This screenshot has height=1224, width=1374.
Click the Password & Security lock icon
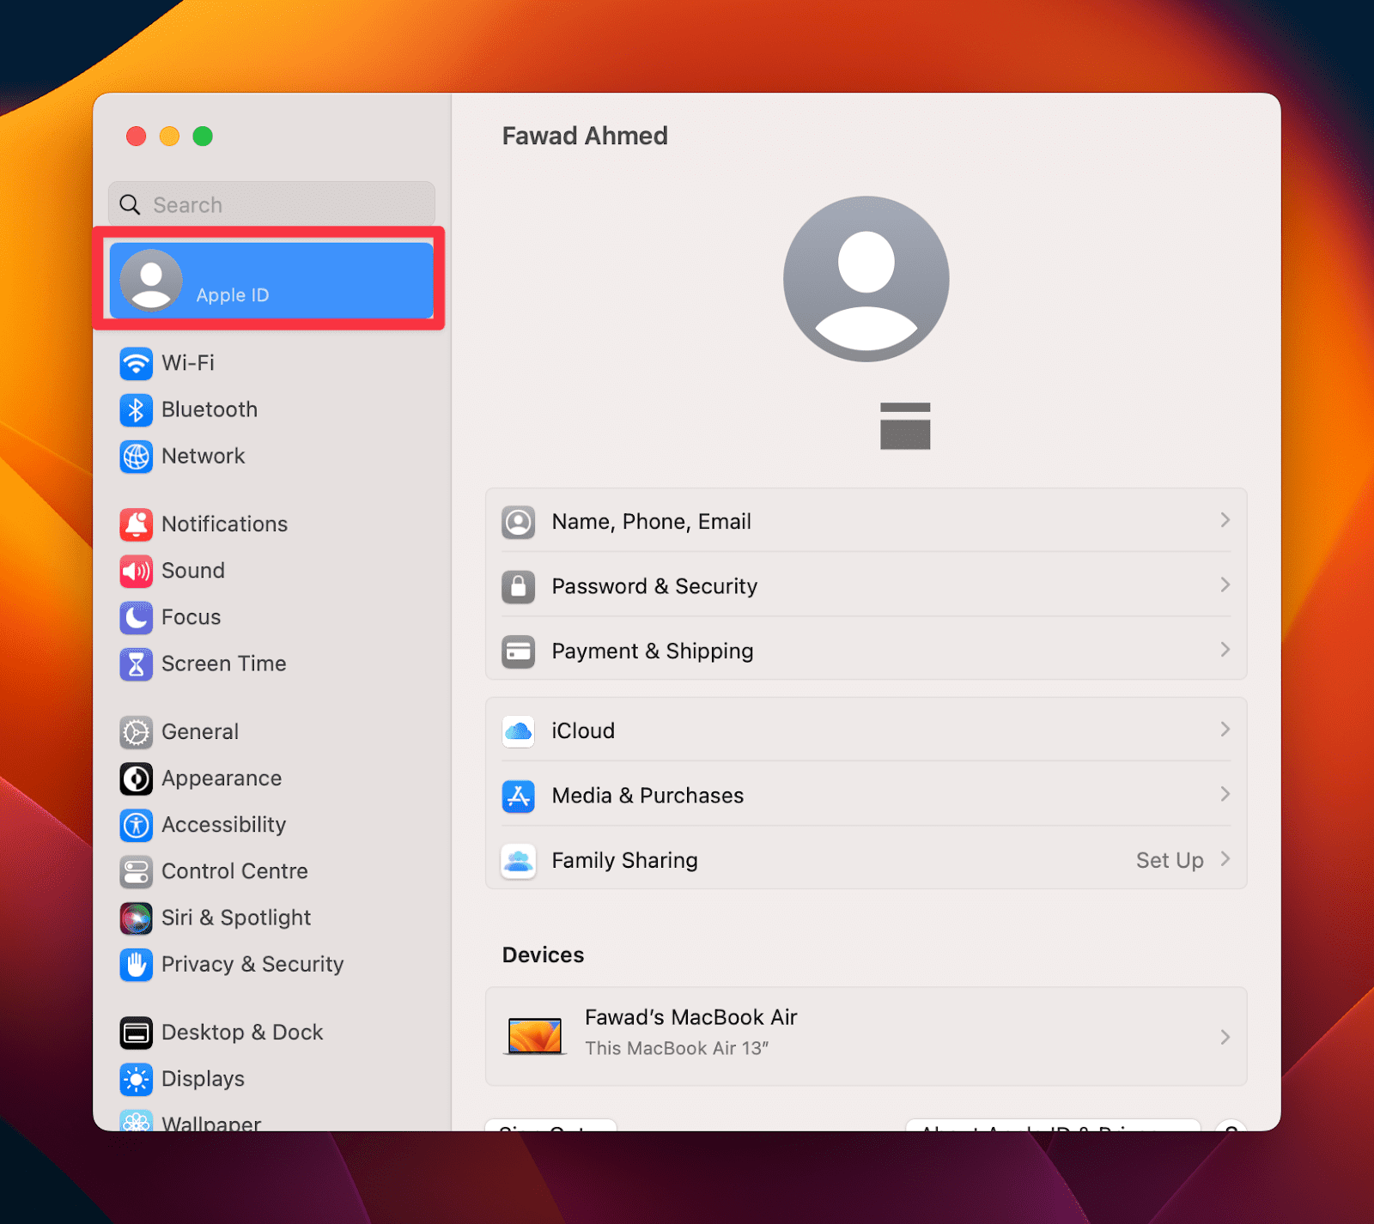[518, 586]
